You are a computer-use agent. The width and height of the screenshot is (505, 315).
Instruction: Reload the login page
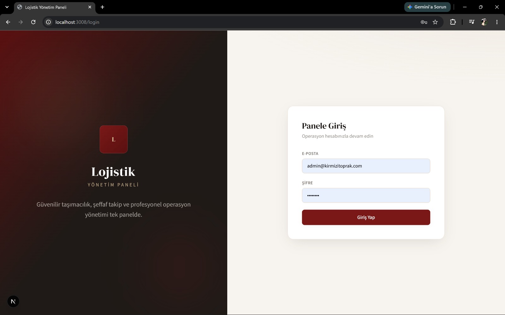[x=33, y=22]
